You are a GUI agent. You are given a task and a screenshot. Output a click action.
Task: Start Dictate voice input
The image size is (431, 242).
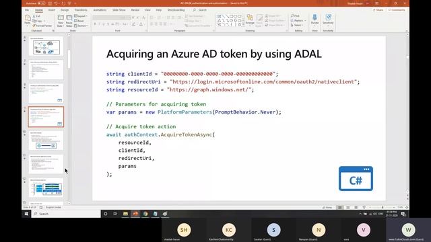point(314,19)
